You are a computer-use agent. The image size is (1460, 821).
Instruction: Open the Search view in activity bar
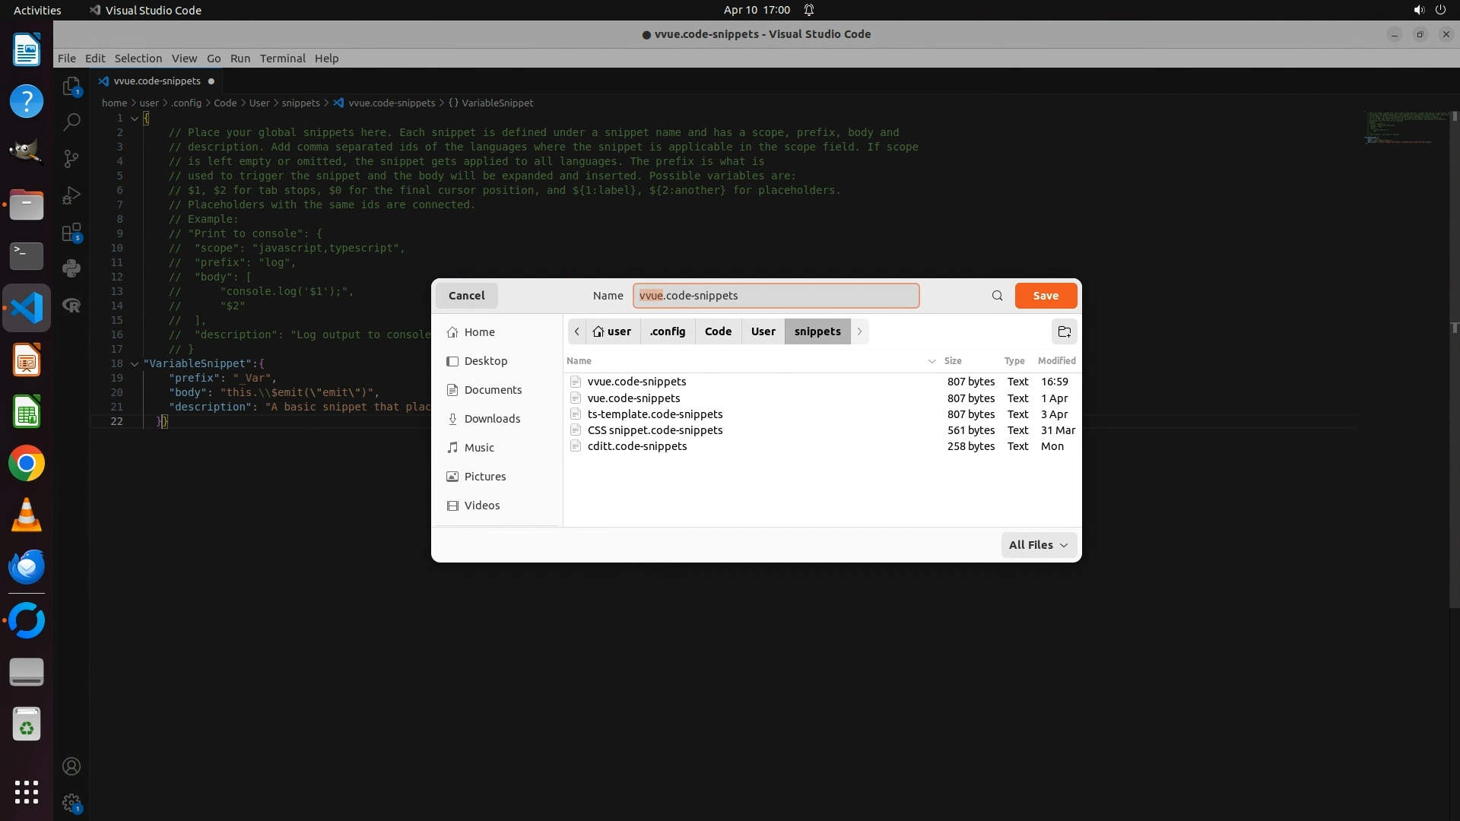click(x=71, y=122)
